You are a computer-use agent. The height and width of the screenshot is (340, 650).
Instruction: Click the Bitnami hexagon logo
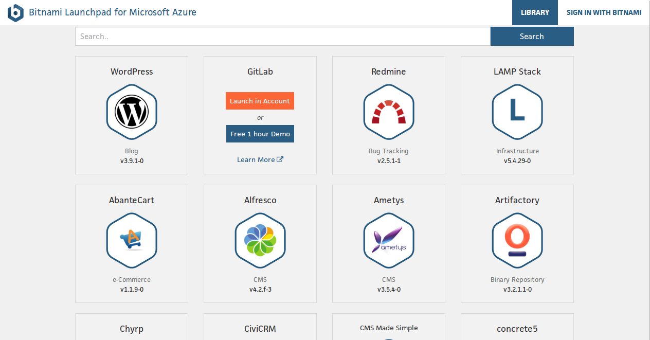[15, 13]
